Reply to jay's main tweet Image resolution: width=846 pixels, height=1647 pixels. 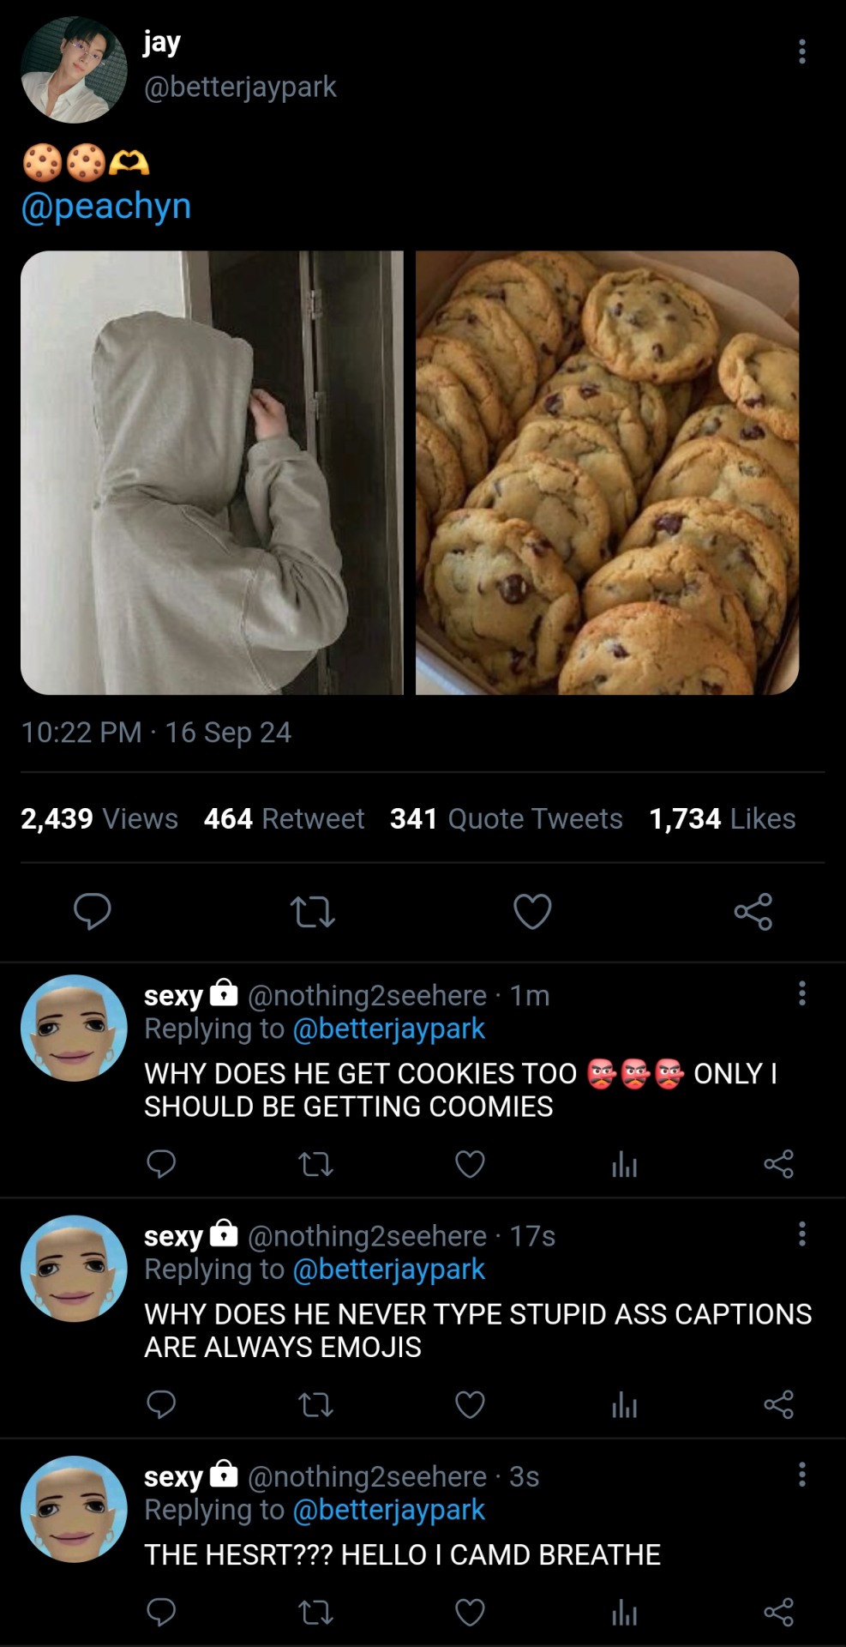click(92, 911)
